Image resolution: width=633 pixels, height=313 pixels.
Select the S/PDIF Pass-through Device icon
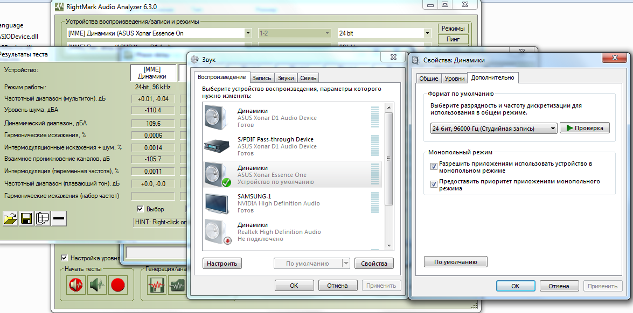218,146
